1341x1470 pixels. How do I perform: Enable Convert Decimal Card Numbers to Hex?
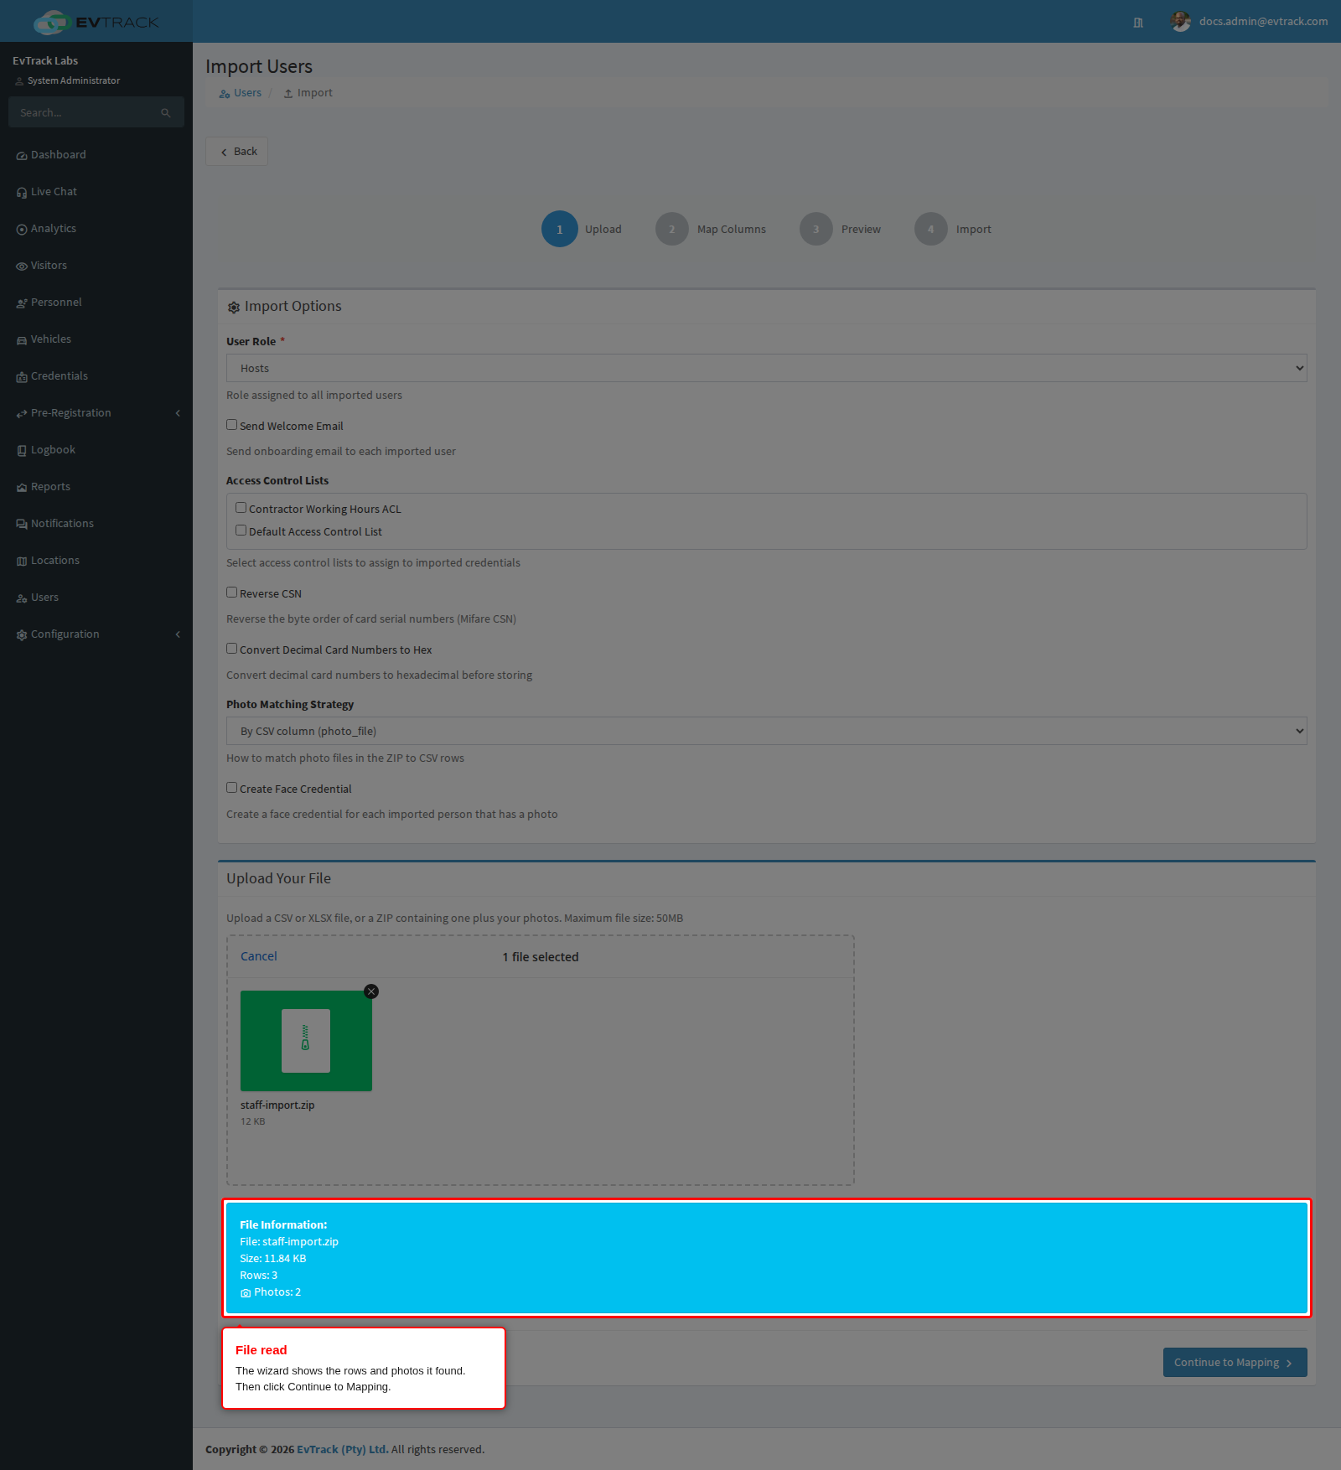click(231, 649)
